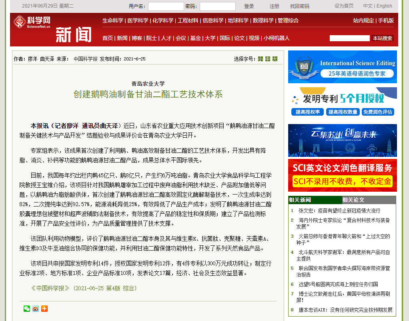Go to 国际 in navigation bar
The width and height of the screenshot is (409, 321).
(225, 38)
